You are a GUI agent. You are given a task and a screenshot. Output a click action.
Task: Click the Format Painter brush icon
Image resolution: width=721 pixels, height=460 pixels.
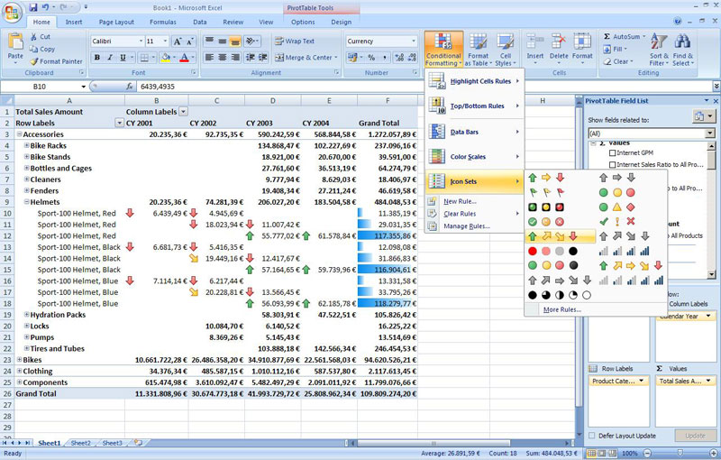point(34,61)
